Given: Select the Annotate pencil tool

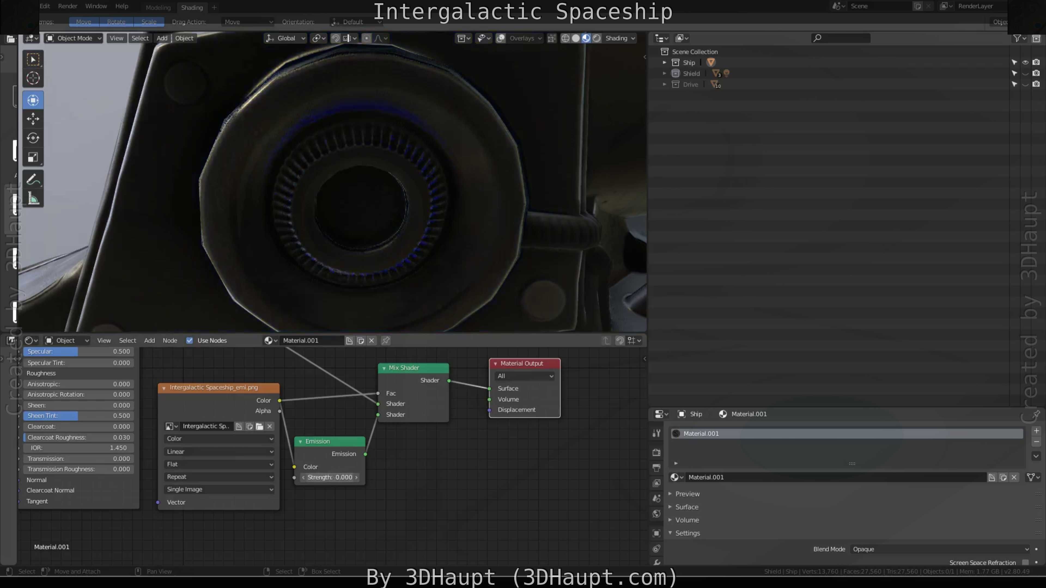Looking at the screenshot, I should (x=33, y=179).
